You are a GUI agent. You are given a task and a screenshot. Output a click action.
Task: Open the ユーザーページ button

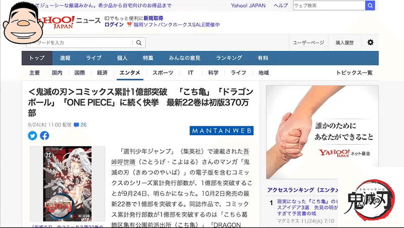tap(309, 43)
